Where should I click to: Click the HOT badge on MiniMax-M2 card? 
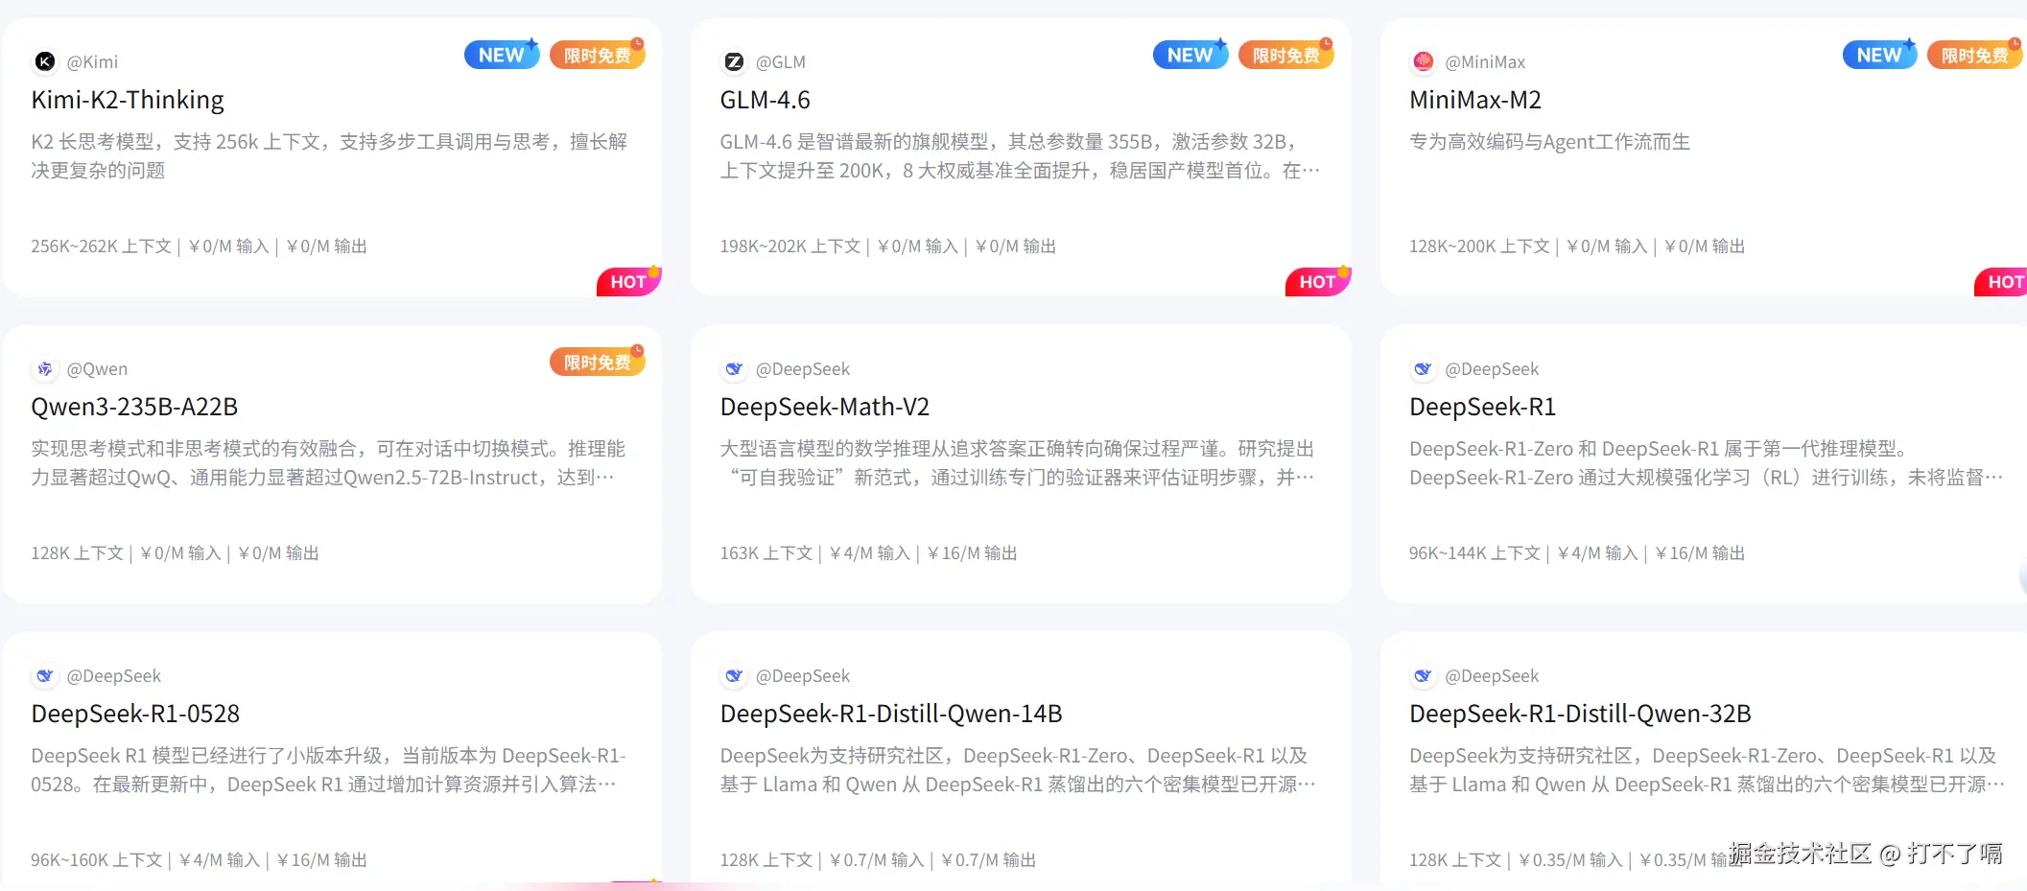(2002, 281)
